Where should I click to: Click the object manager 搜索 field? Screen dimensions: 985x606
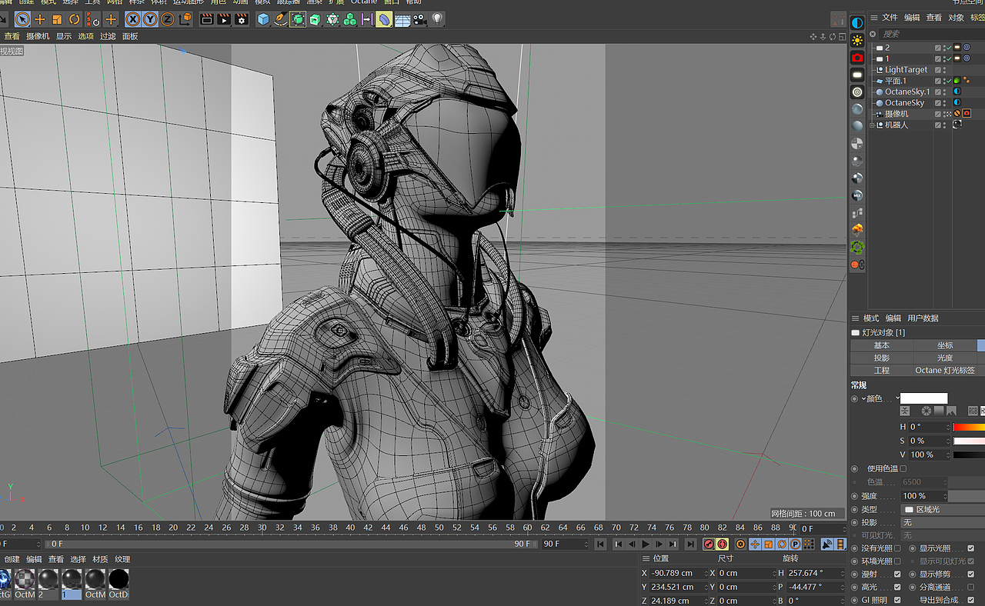tap(923, 34)
